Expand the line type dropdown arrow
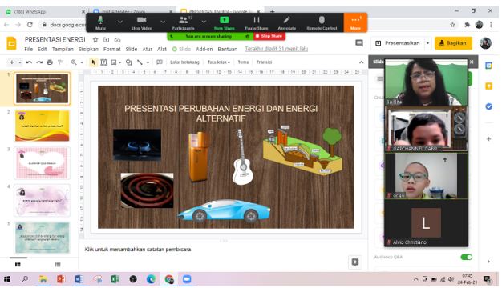This screenshot has width=502, height=288. click(x=148, y=62)
